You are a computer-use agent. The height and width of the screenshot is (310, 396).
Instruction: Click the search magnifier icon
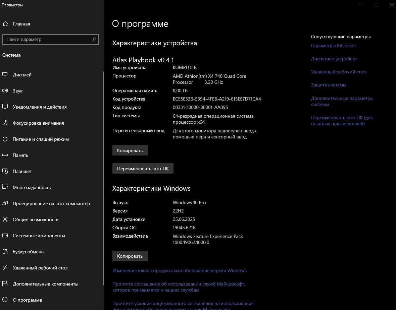pos(94,39)
